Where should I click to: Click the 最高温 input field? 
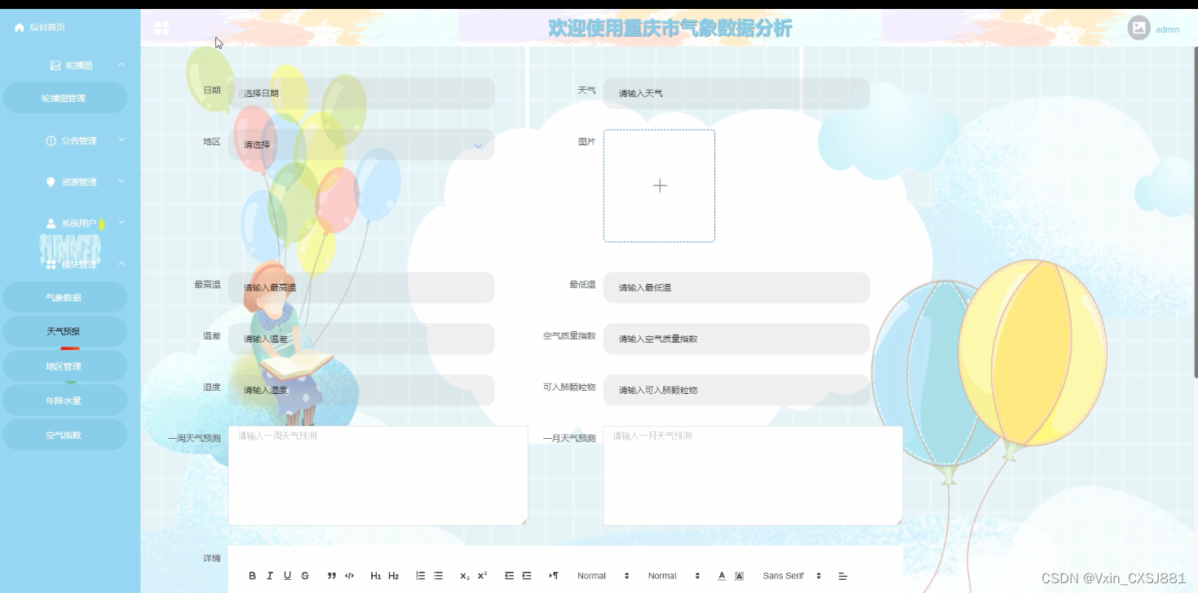pos(361,287)
